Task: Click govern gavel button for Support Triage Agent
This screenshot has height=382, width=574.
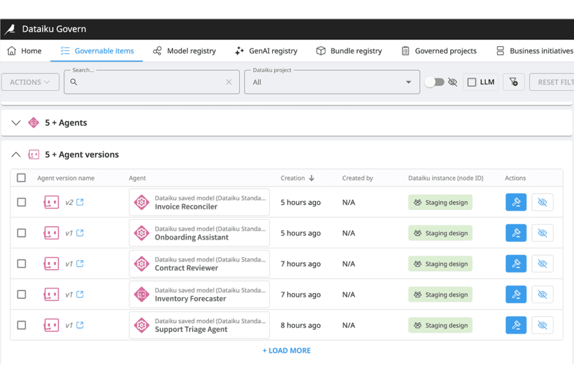Action: point(516,325)
